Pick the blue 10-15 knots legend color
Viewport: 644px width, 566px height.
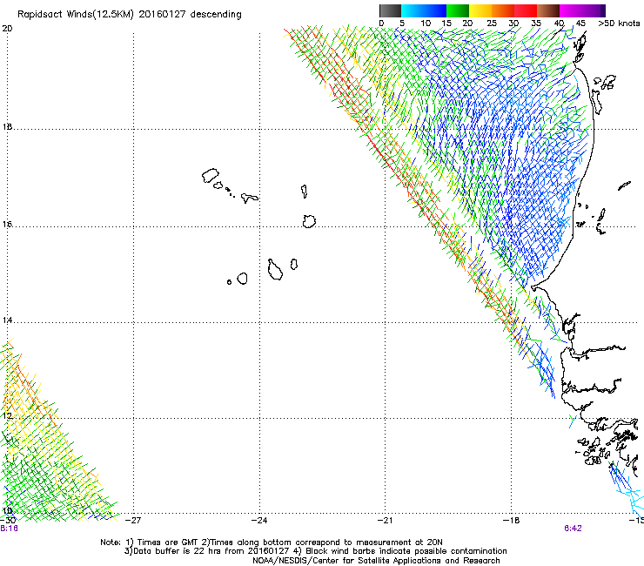click(435, 10)
